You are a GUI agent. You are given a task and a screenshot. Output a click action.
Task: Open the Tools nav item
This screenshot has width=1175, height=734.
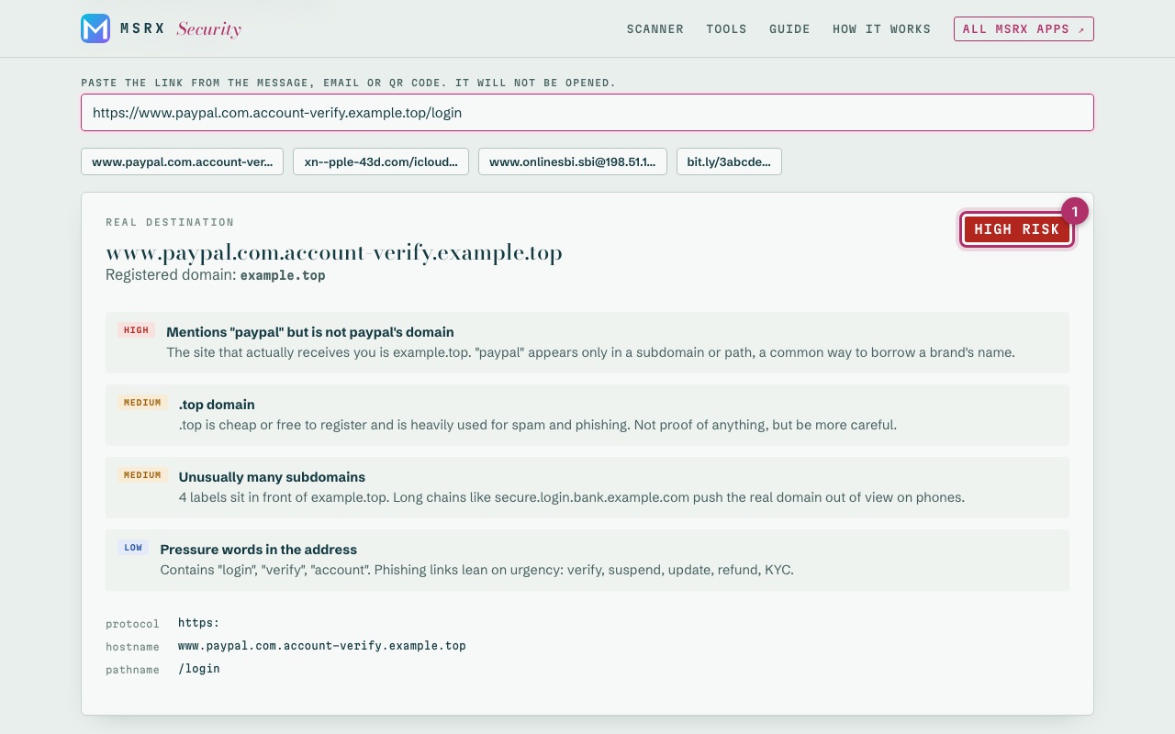[726, 29]
